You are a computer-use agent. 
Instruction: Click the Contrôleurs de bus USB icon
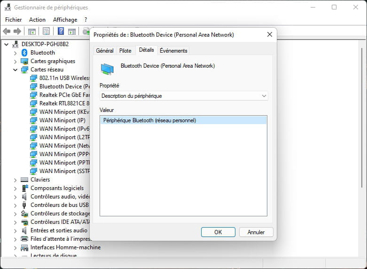tap(24, 205)
